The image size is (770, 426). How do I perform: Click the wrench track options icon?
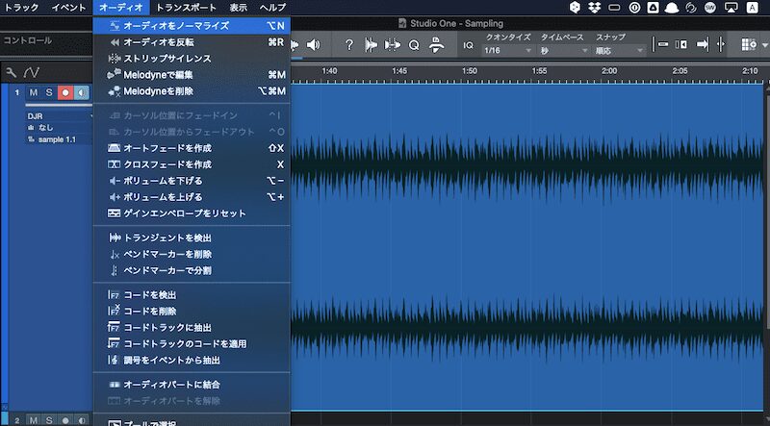click(11, 73)
